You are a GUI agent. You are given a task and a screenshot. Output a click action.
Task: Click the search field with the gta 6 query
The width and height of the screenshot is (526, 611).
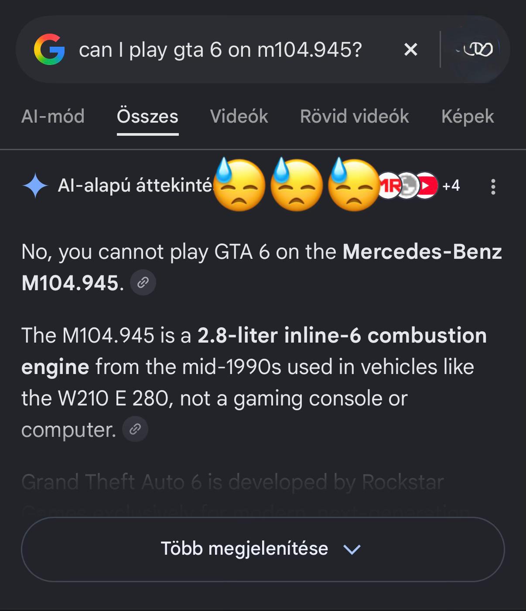click(220, 50)
